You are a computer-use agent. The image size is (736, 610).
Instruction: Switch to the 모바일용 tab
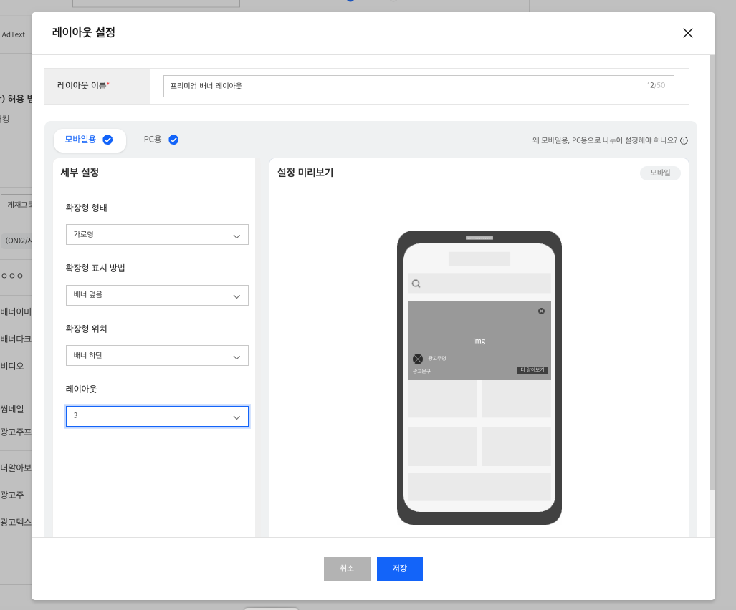point(80,140)
